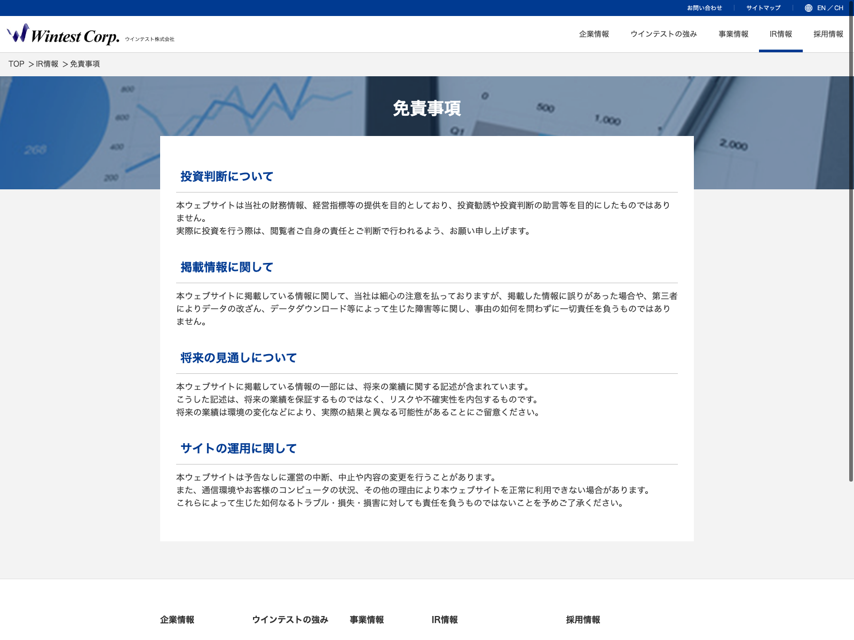Screen dimensions: 854x640
Task: Click the 投資判断について section heading
Action: (x=227, y=177)
